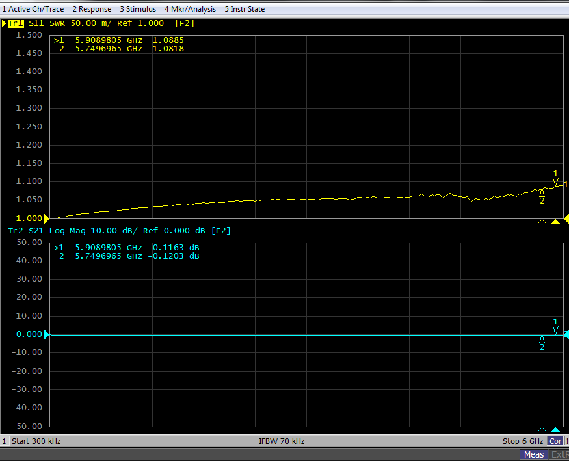Click the Start 300 kHz frequency field

click(x=36, y=441)
